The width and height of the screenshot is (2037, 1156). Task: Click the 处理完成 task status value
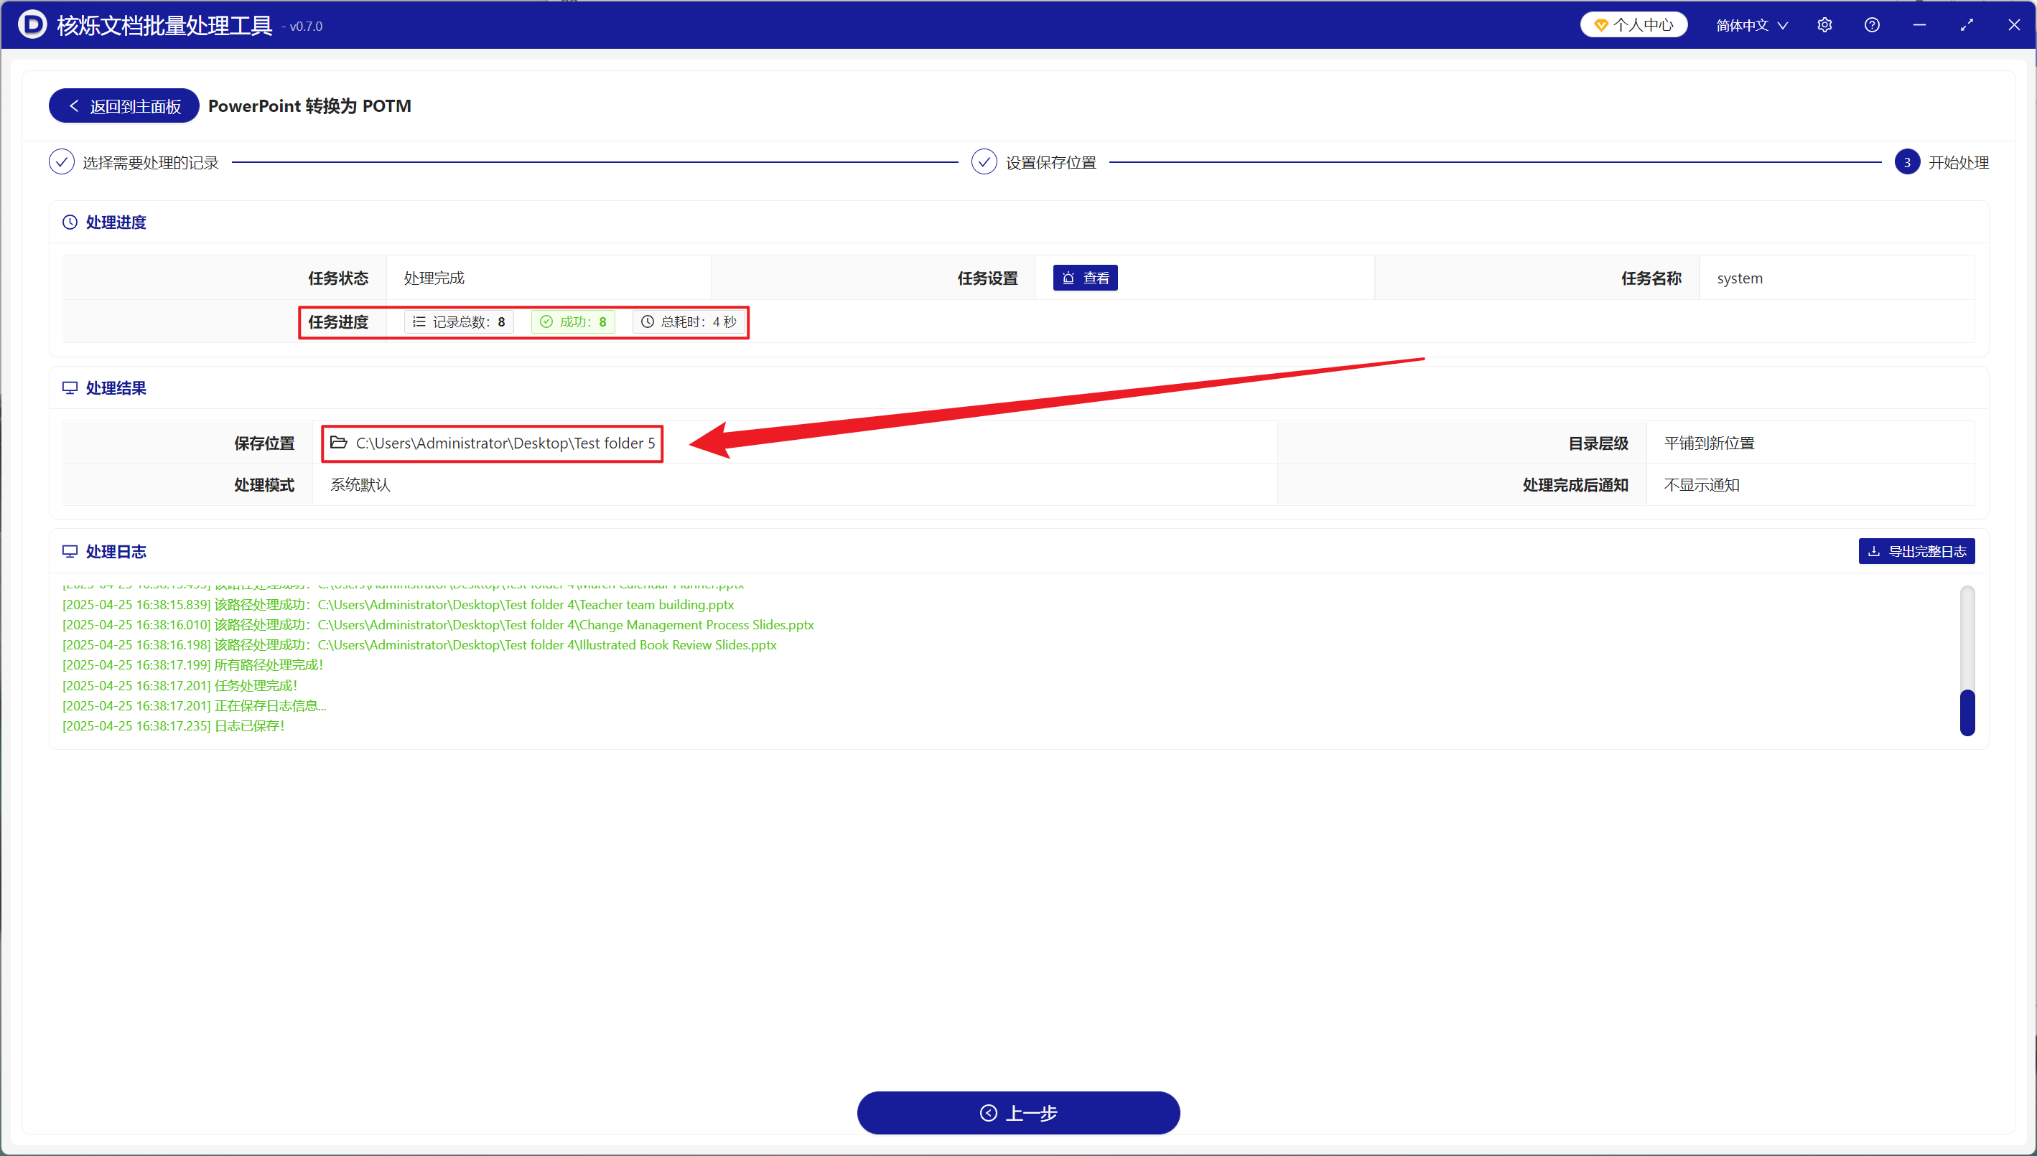click(434, 278)
